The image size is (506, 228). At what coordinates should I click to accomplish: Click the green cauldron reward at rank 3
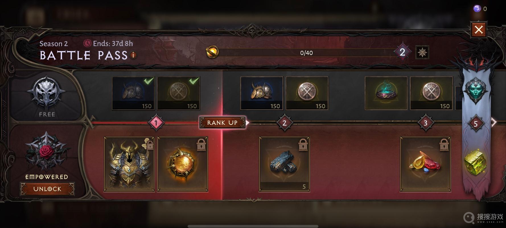pos(386,93)
